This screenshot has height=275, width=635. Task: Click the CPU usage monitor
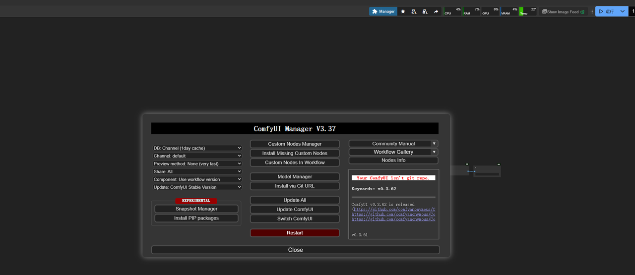pyautogui.click(x=452, y=11)
